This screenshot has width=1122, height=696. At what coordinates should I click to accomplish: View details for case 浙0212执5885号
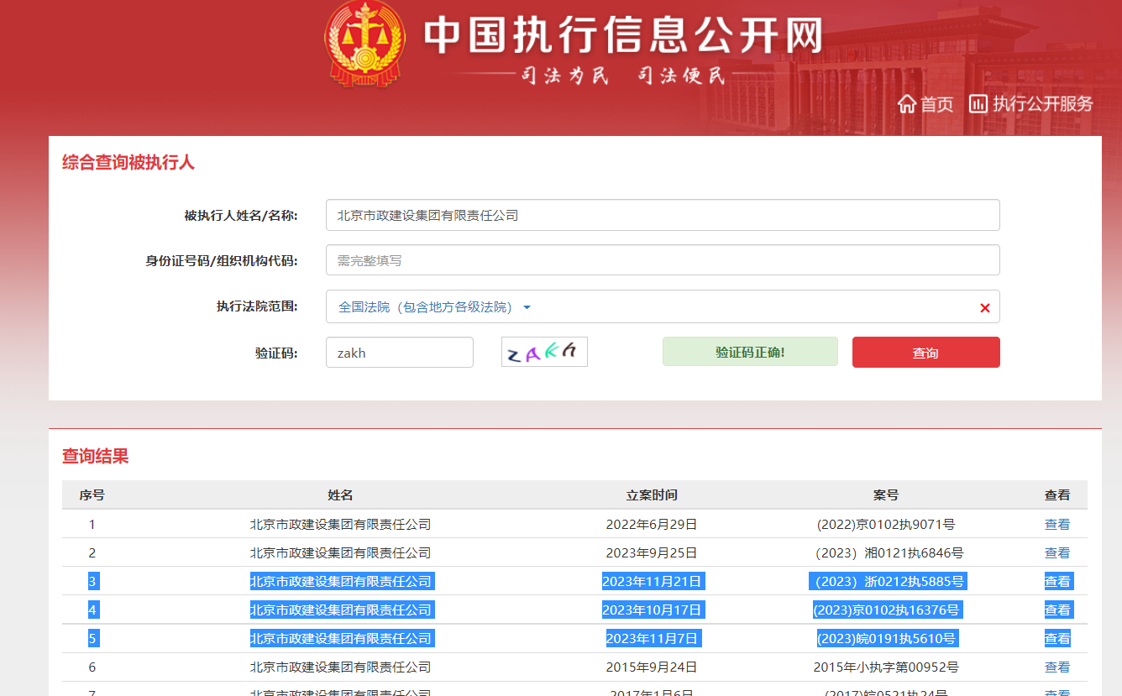click(x=1056, y=582)
